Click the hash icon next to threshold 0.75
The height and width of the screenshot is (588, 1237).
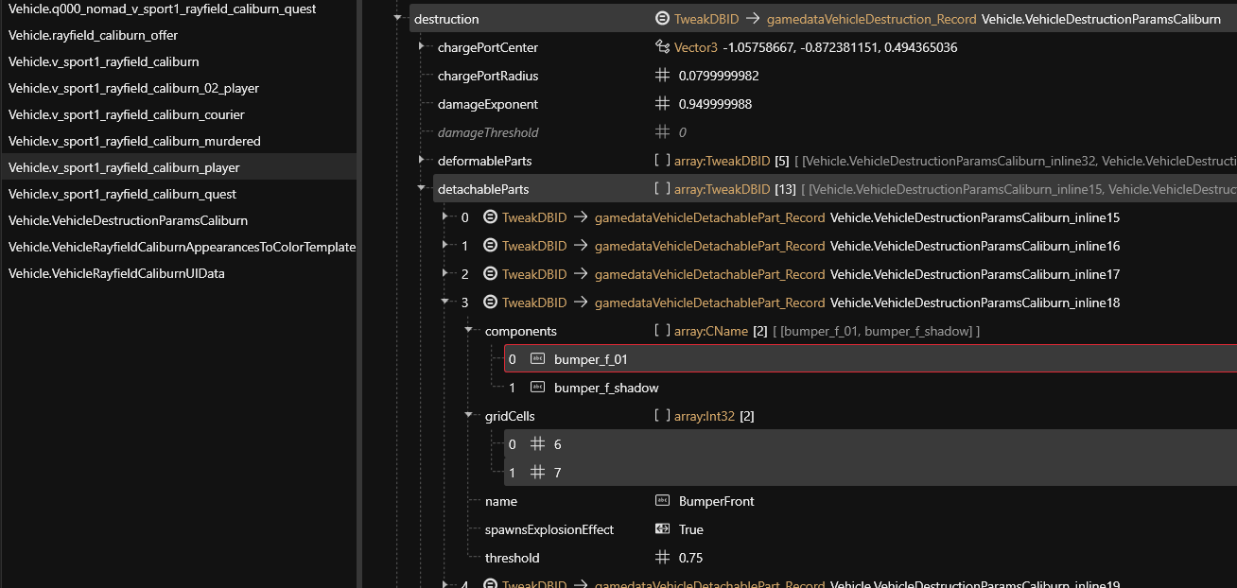662,558
